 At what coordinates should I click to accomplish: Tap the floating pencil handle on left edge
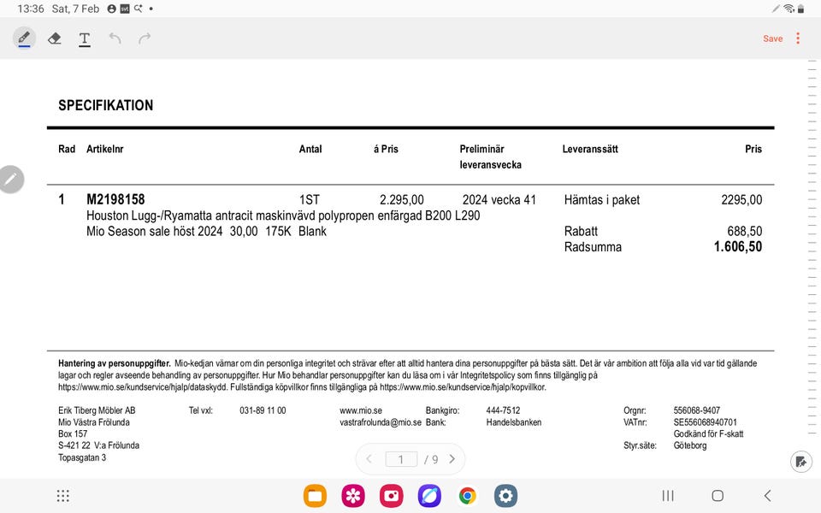click(11, 180)
